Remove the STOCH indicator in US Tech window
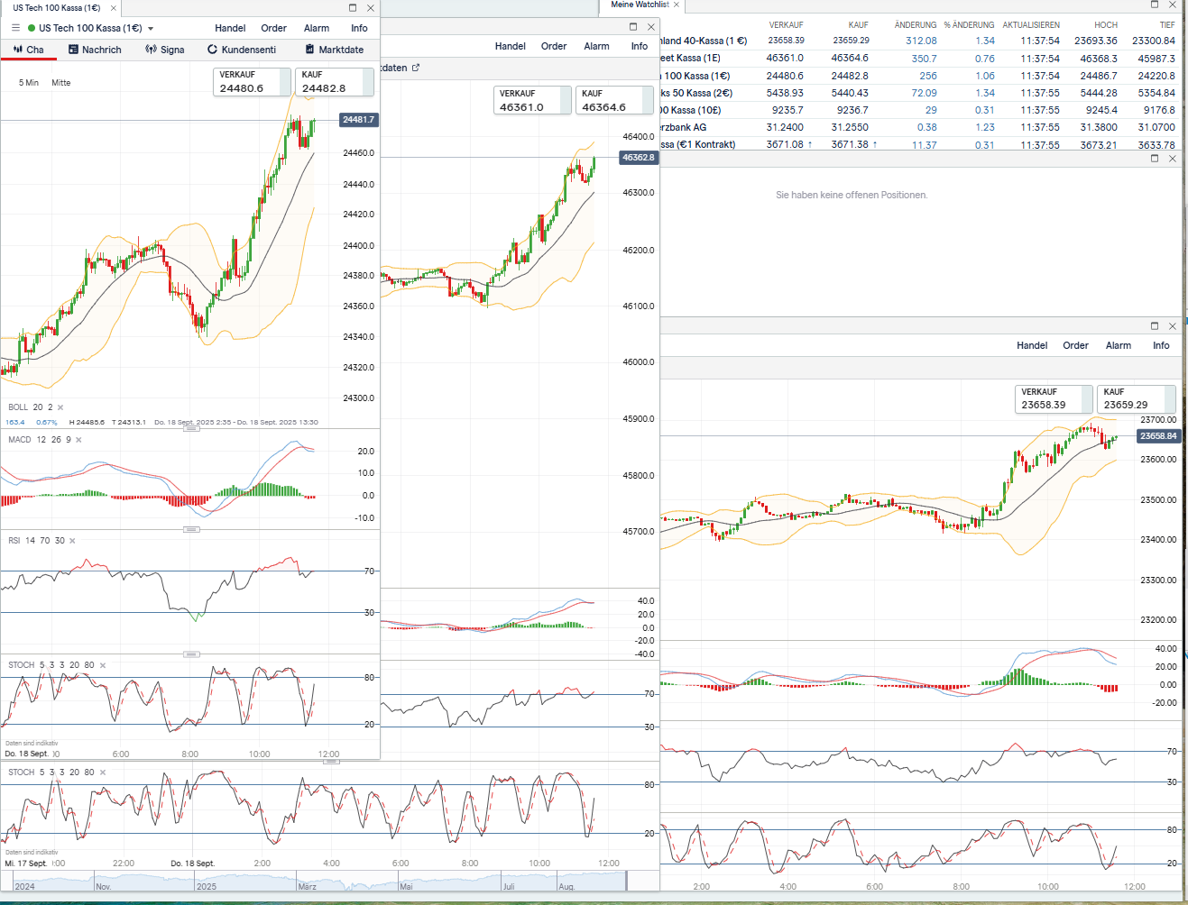Viewport: 1188px width, 905px height. coord(103,665)
